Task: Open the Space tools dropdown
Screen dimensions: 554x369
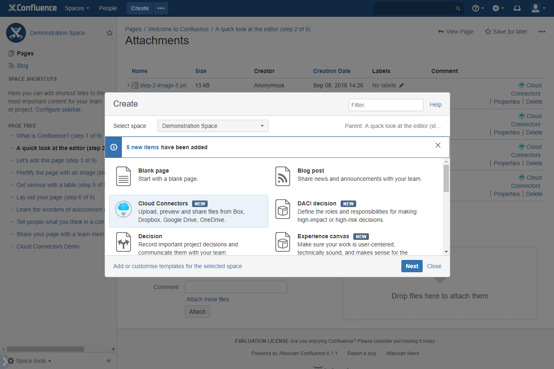Action: (34, 361)
